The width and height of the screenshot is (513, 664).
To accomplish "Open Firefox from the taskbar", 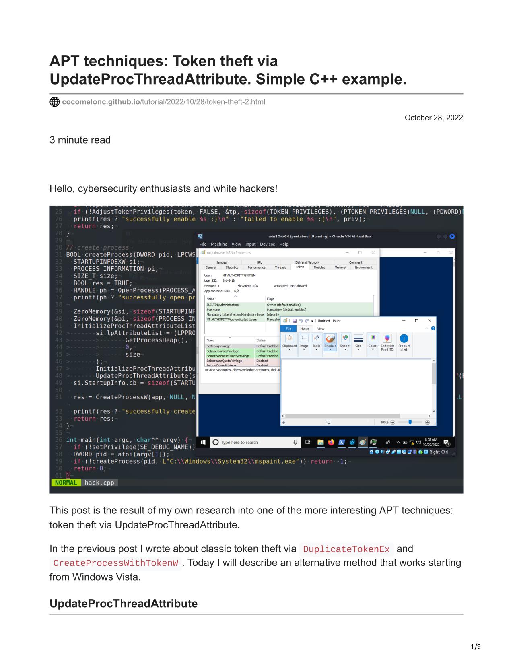I will (x=331, y=442).
